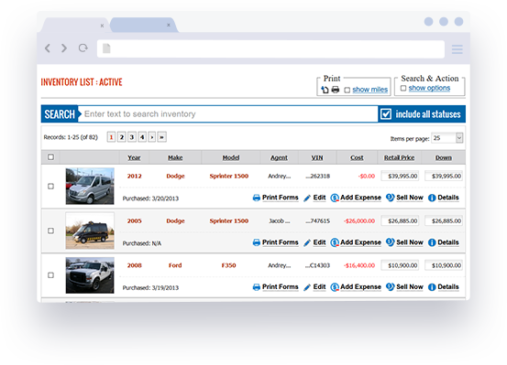Click the Sell Now link for the 2005 Dodge
Screen dimensions: 507x365
(409, 242)
